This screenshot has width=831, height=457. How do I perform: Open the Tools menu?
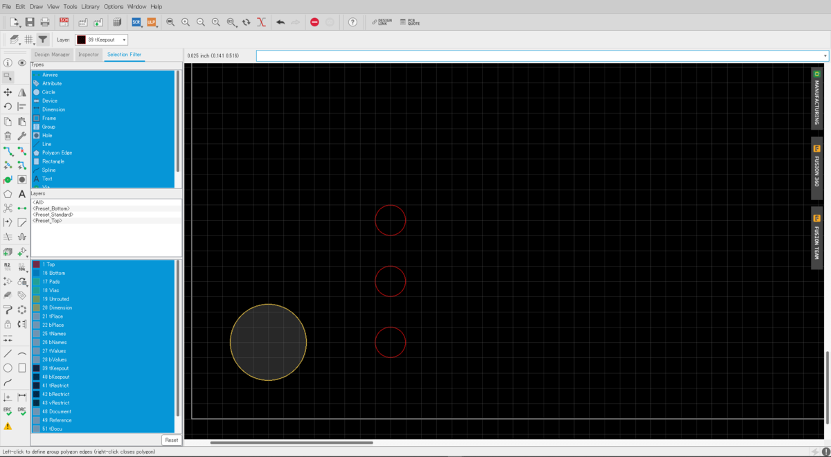click(x=70, y=6)
